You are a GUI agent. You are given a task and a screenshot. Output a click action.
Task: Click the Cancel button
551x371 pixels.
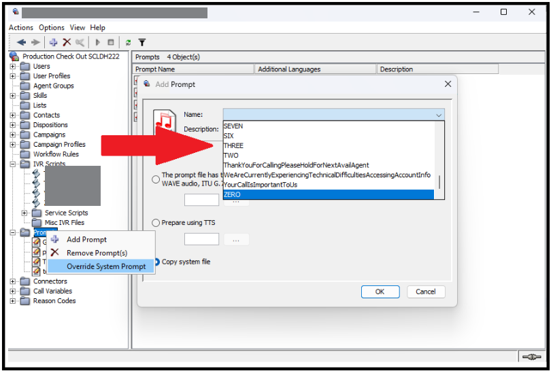426,291
